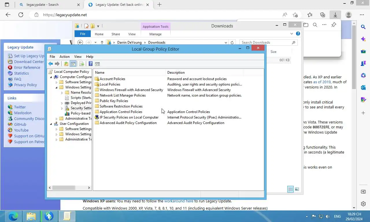Image resolution: width=370 pixels, height=222 pixels.
Task: Click the Forward arrow in Group Policy toolbar
Action: pos(57,64)
